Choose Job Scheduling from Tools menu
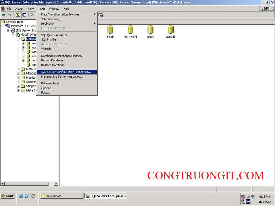Image resolution: width=275 pixels, height=206 pixels. click(x=67, y=19)
